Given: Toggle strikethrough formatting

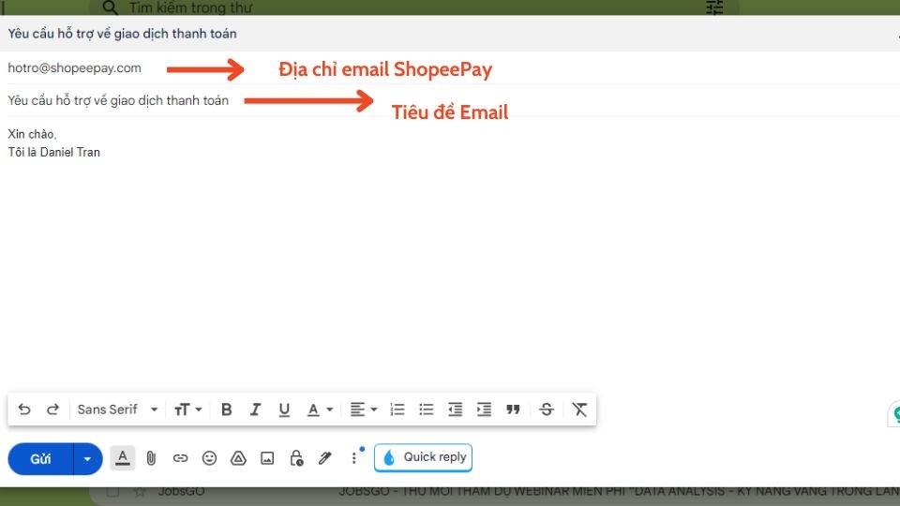Looking at the screenshot, I should click(x=547, y=409).
